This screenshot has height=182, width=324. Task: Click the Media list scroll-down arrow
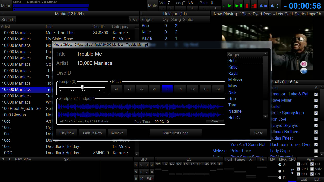pyautogui.click(x=137, y=154)
